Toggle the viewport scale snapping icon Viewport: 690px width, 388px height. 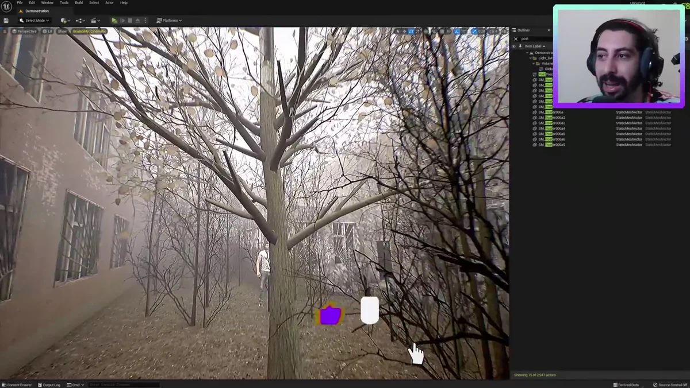coord(474,31)
